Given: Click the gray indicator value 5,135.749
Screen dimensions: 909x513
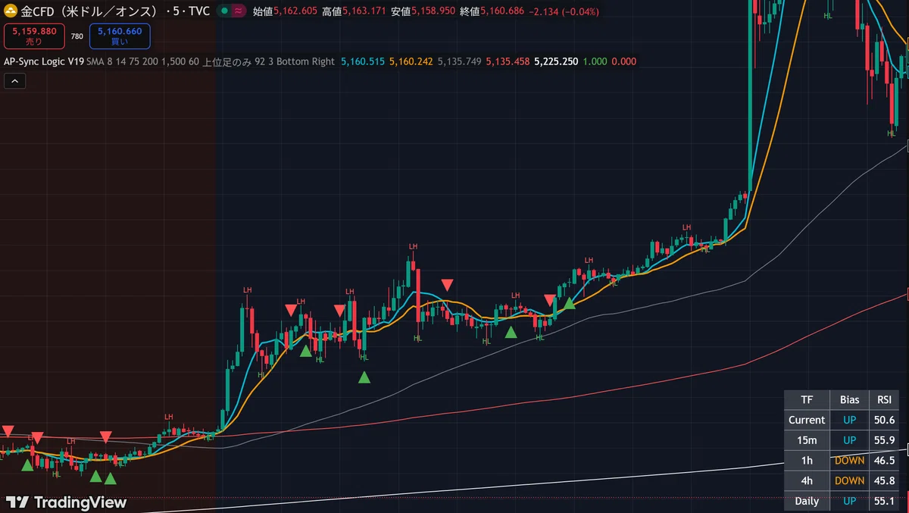Looking at the screenshot, I should (460, 61).
